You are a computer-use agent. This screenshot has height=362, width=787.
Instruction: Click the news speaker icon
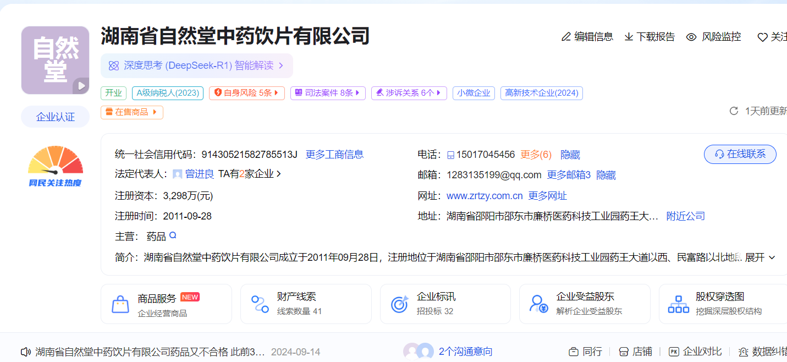click(25, 352)
